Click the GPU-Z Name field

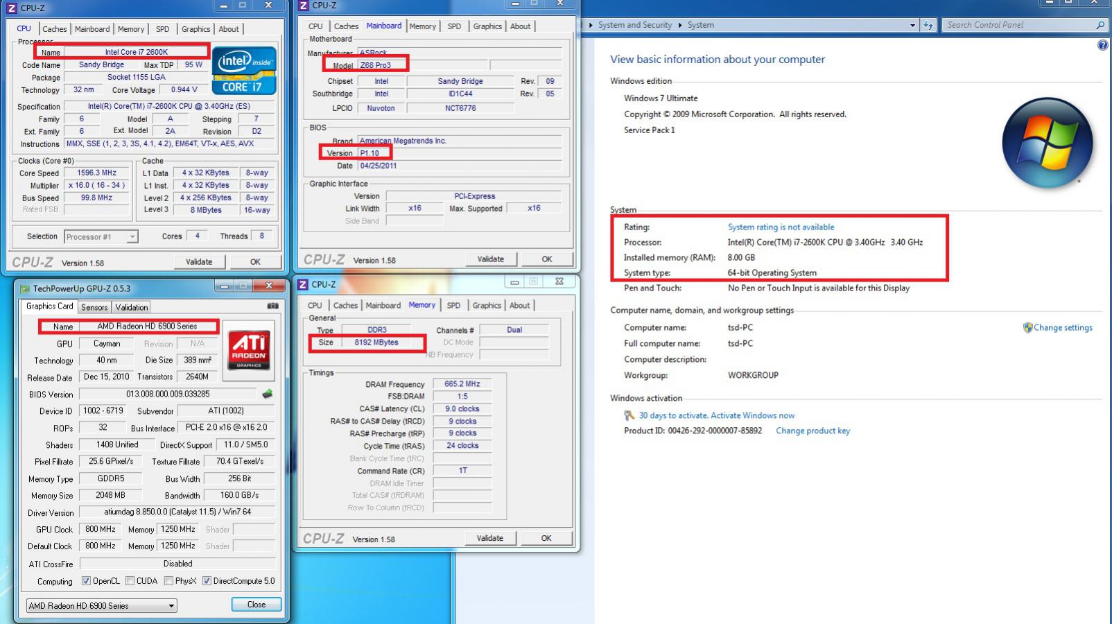coord(147,327)
